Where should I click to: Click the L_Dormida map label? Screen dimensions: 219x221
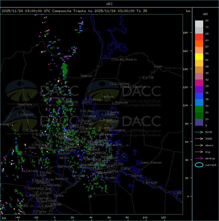150,182
